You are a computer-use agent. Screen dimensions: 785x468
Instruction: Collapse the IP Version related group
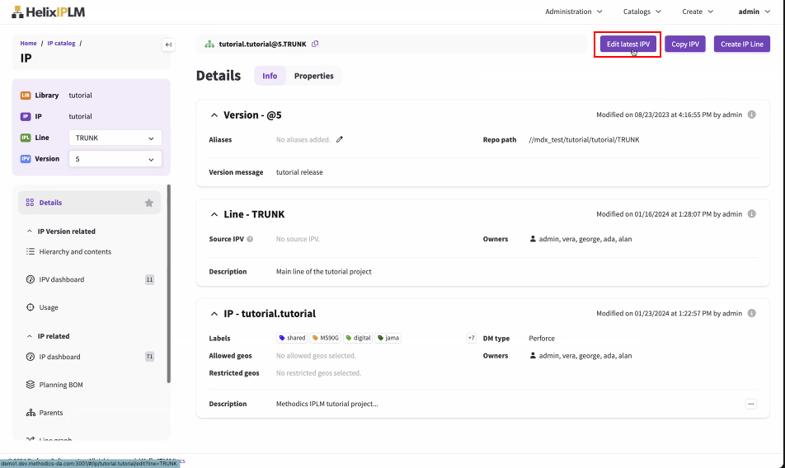pyautogui.click(x=30, y=232)
